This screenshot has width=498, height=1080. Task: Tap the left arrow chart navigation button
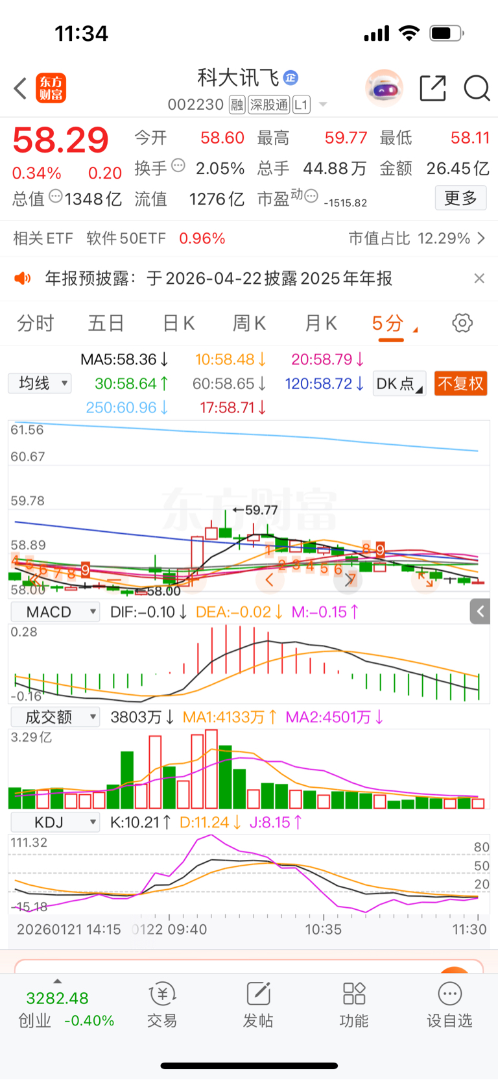[269, 579]
